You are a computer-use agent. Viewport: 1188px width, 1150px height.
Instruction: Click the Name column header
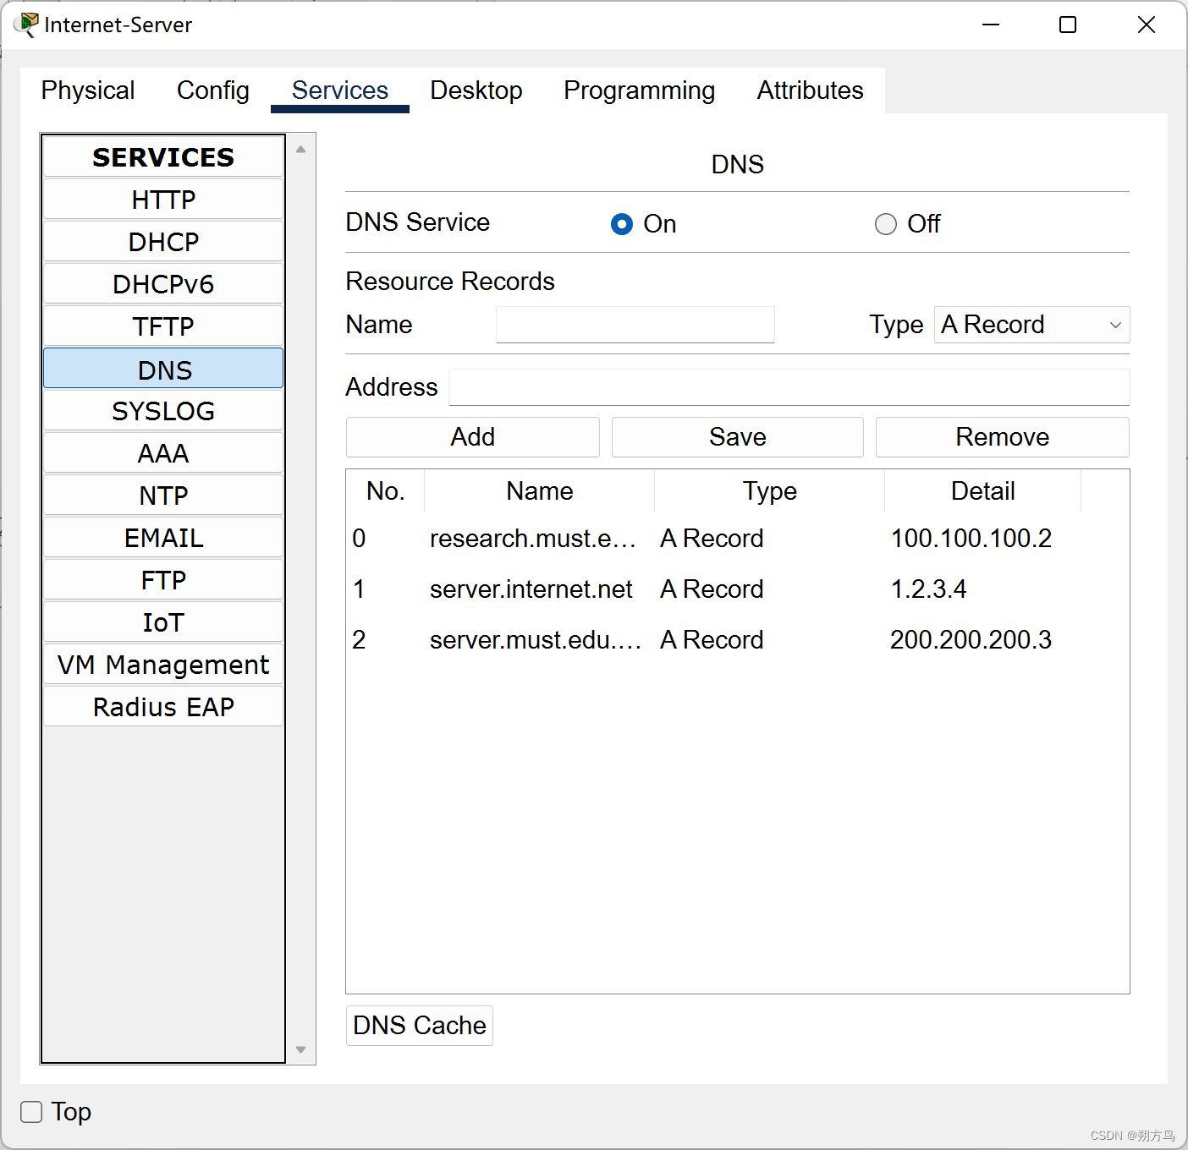point(540,491)
